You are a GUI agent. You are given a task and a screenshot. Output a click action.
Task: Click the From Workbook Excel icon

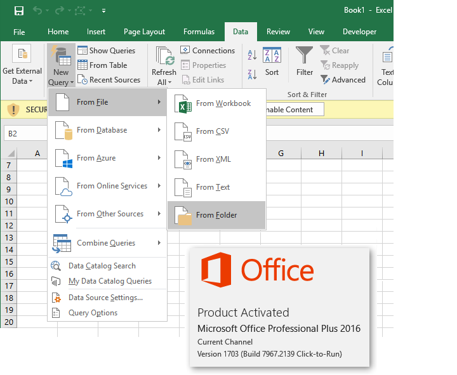183,103
